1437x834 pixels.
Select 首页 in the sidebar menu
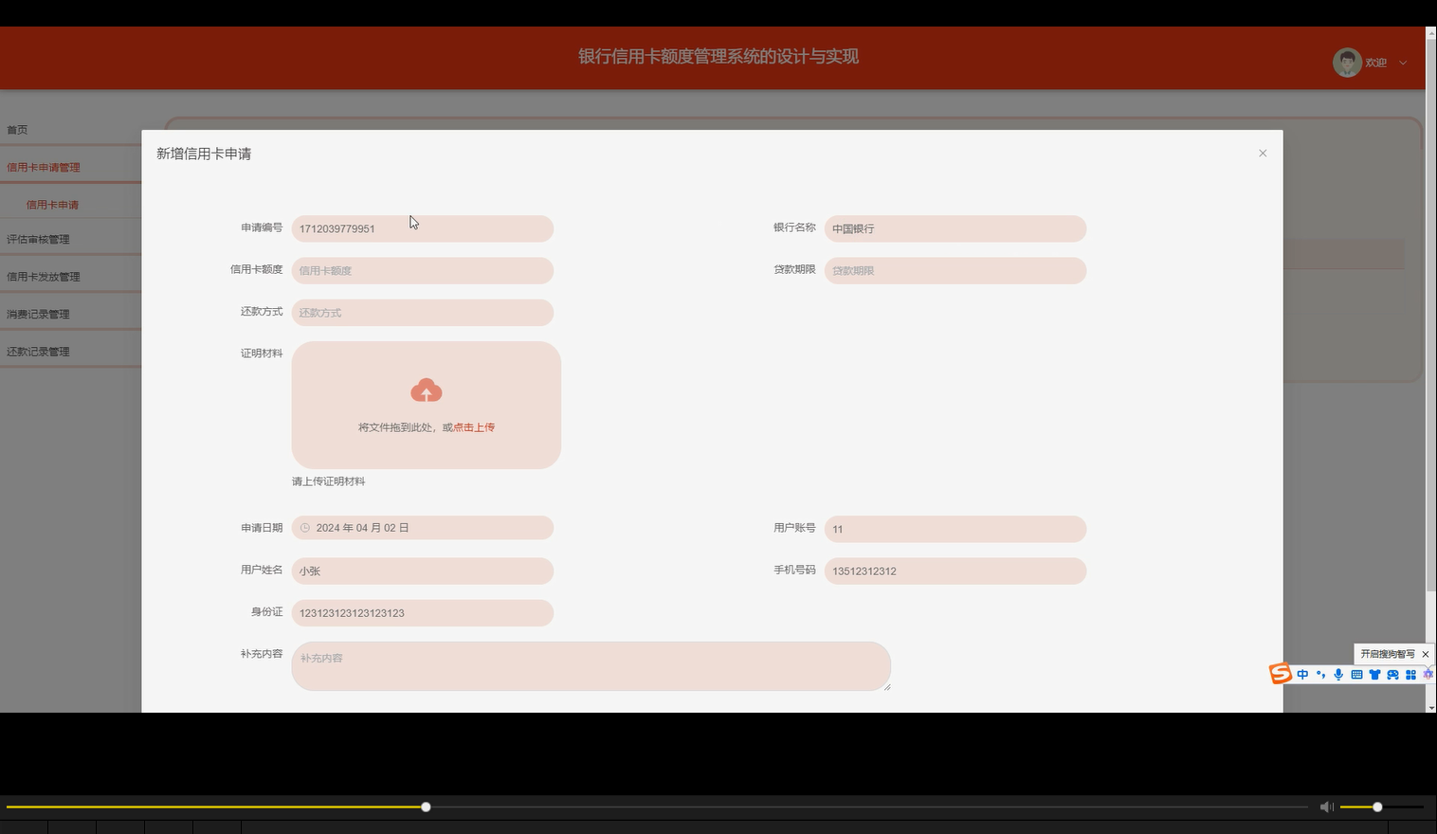click(17, 130)
